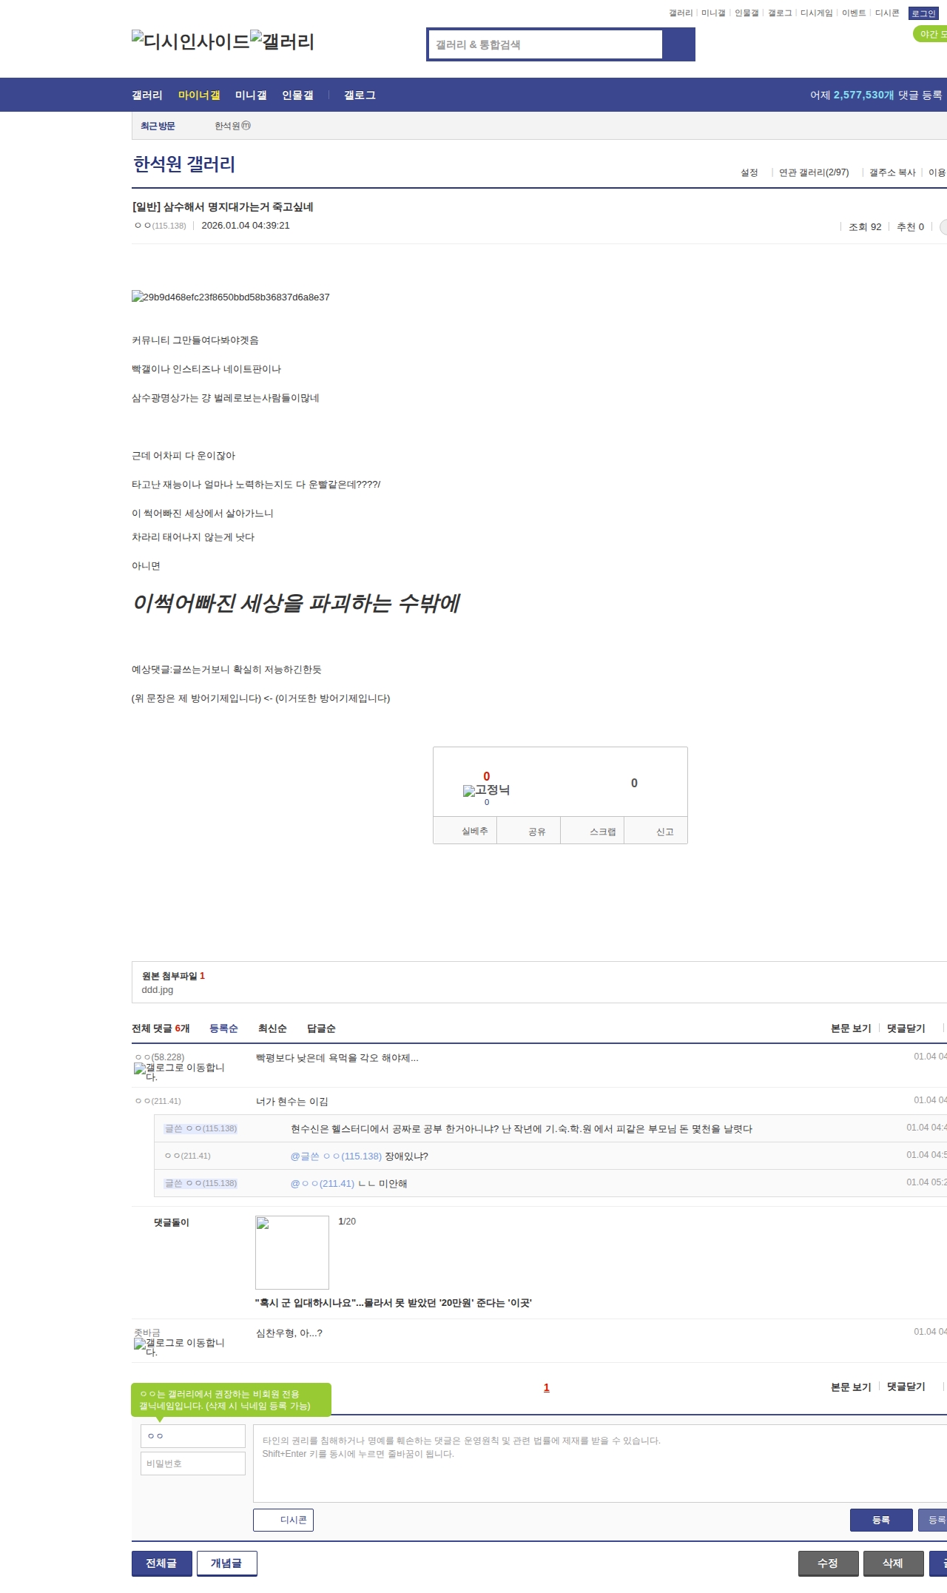Open the 한석원 recent-visit gallery link
Screen dimensions: 947x1593
click(232, 126)
